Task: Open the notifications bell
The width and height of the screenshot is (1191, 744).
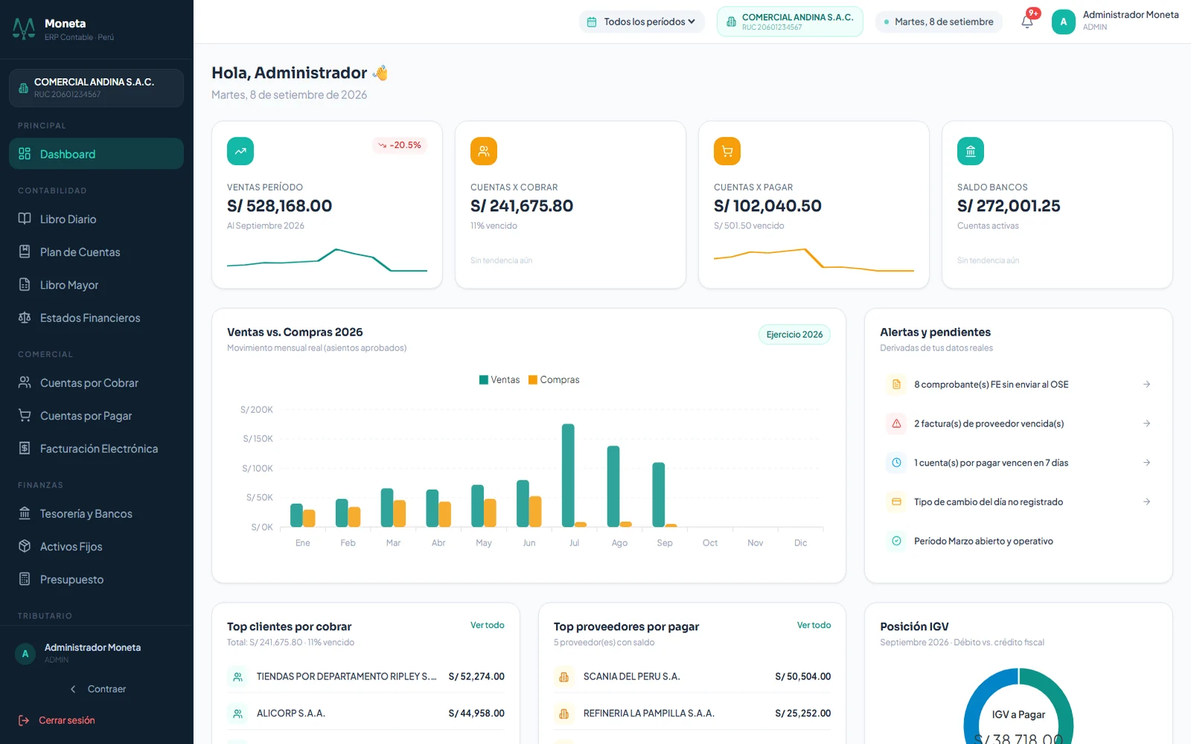Action: point(1027,22)
